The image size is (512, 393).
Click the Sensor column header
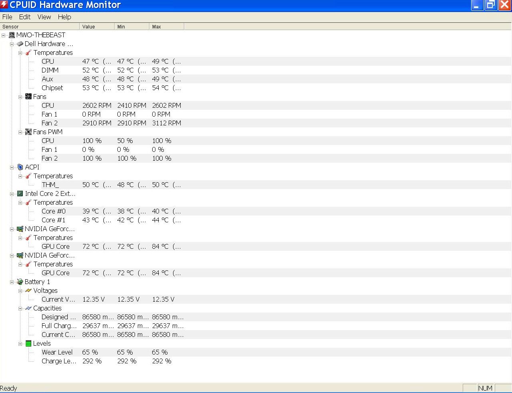coord(40,26)
